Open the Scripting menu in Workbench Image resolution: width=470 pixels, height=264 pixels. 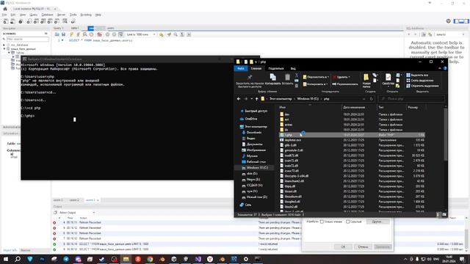[86, 15]
